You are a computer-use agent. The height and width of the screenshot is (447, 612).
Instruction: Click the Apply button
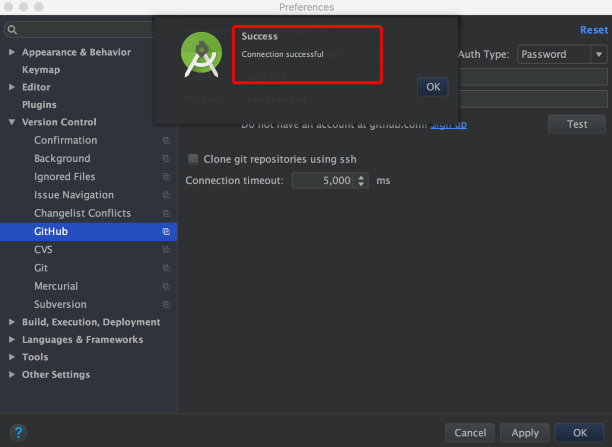pyautogui.click(x=525, y=433)
